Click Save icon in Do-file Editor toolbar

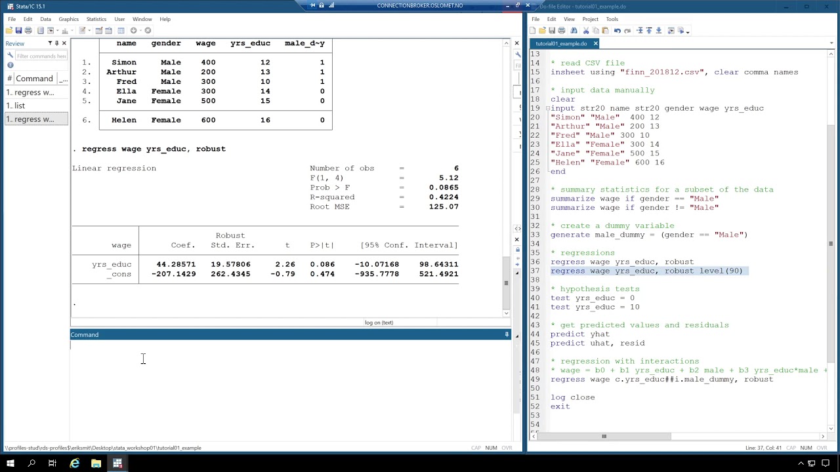(552, 30)
